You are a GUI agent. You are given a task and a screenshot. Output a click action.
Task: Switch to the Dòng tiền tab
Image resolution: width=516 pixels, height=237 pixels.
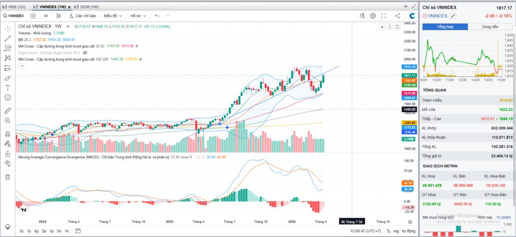coord(490,27)
